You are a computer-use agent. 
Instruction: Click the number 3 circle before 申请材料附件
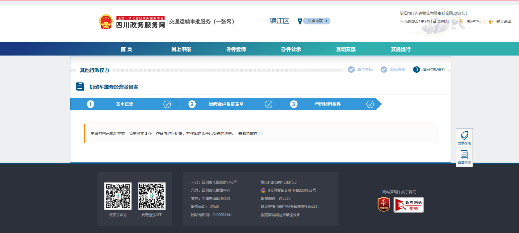(294, 104)
